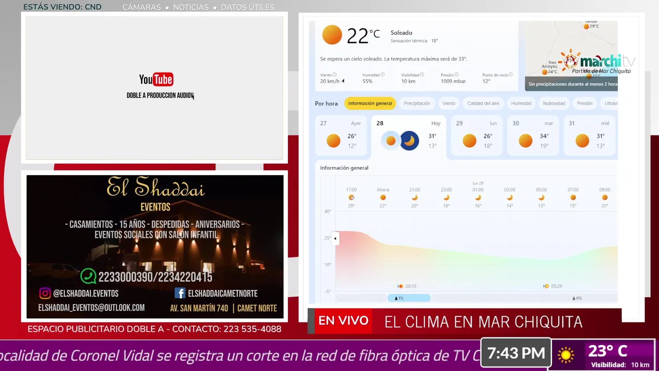Select the night moon icon on card 28

click(x=409, y=140)
